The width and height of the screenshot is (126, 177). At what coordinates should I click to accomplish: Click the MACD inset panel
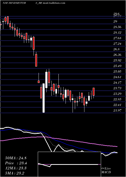pyautogui.click(x=69, y=164)
